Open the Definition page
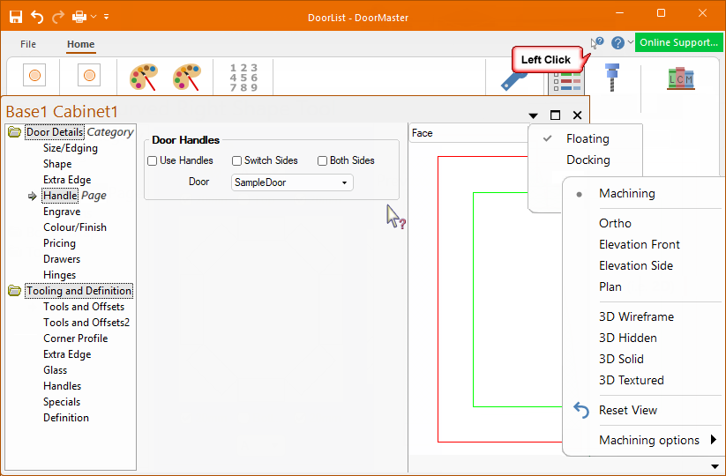Image resolution: width=726 pixels, height=476 pixels. (x=66, y=418)
